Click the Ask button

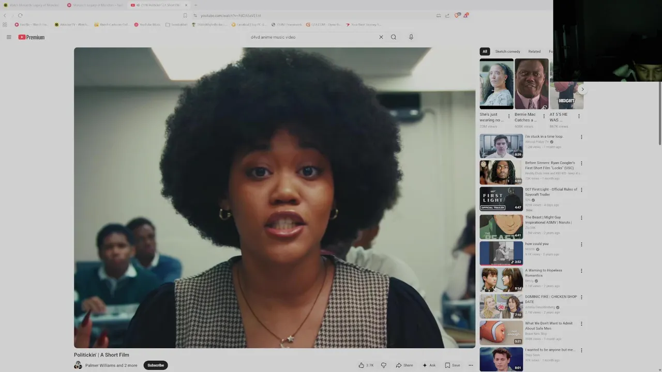[x=429, y=365]
